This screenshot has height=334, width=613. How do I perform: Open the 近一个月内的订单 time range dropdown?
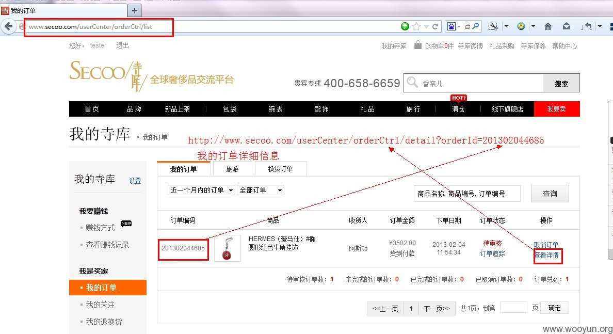[201, 190]
